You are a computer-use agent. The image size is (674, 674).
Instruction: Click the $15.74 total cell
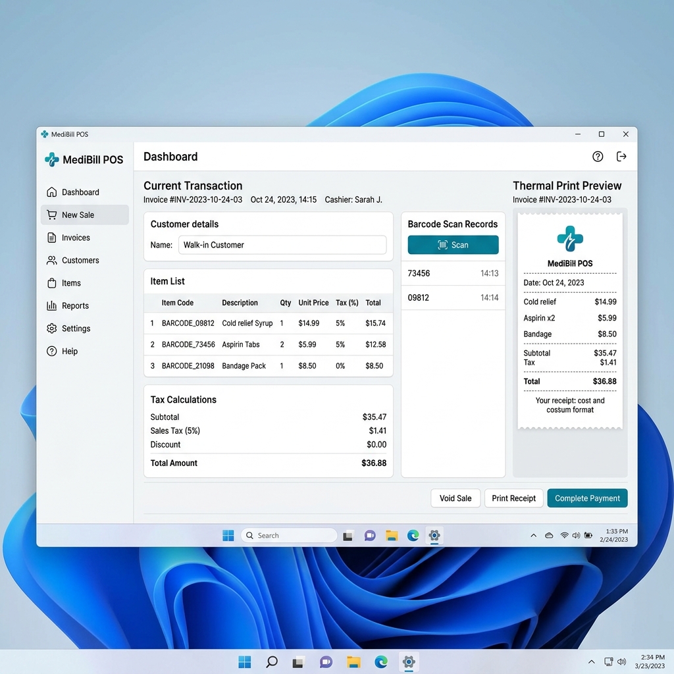[x=375, y=323]
